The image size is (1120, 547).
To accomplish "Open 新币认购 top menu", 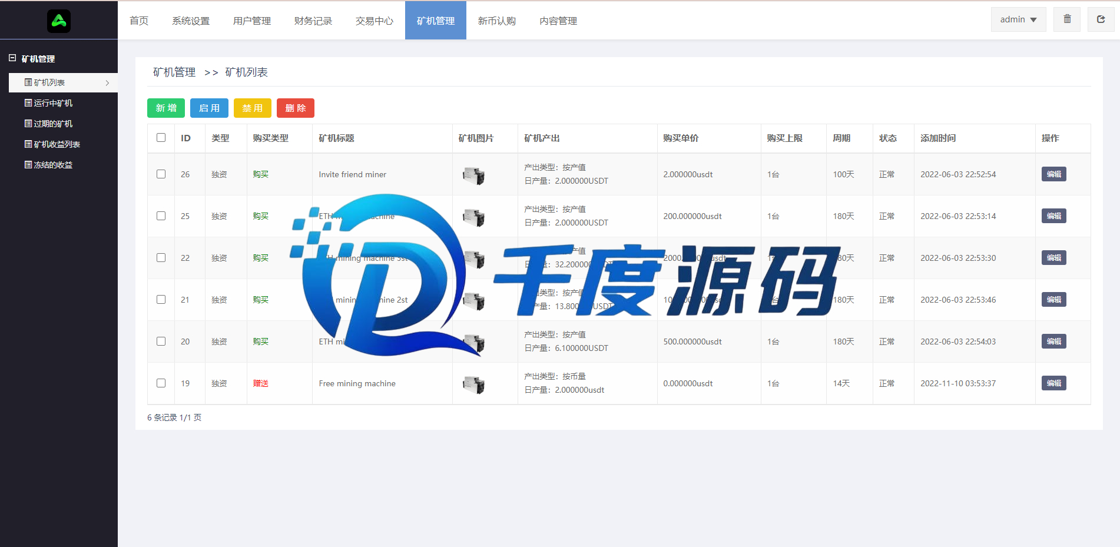I will click(497, 21).
